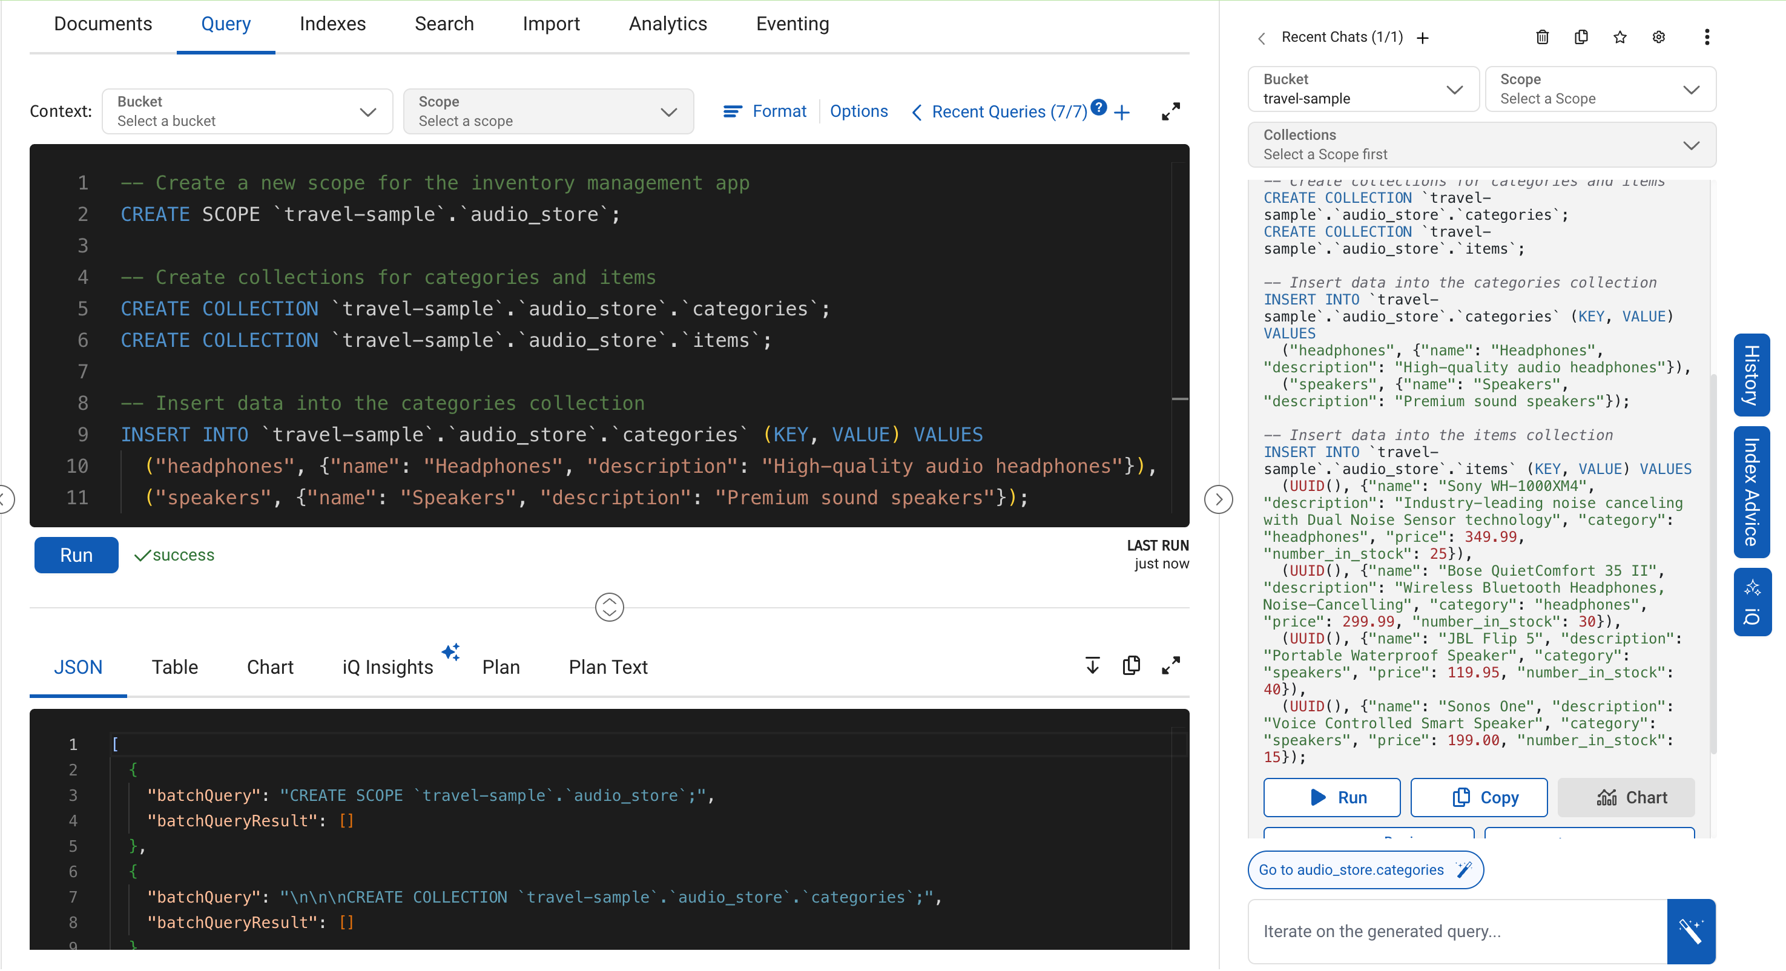Open the Context Bucket dropdown

click(x=247, y=111)
